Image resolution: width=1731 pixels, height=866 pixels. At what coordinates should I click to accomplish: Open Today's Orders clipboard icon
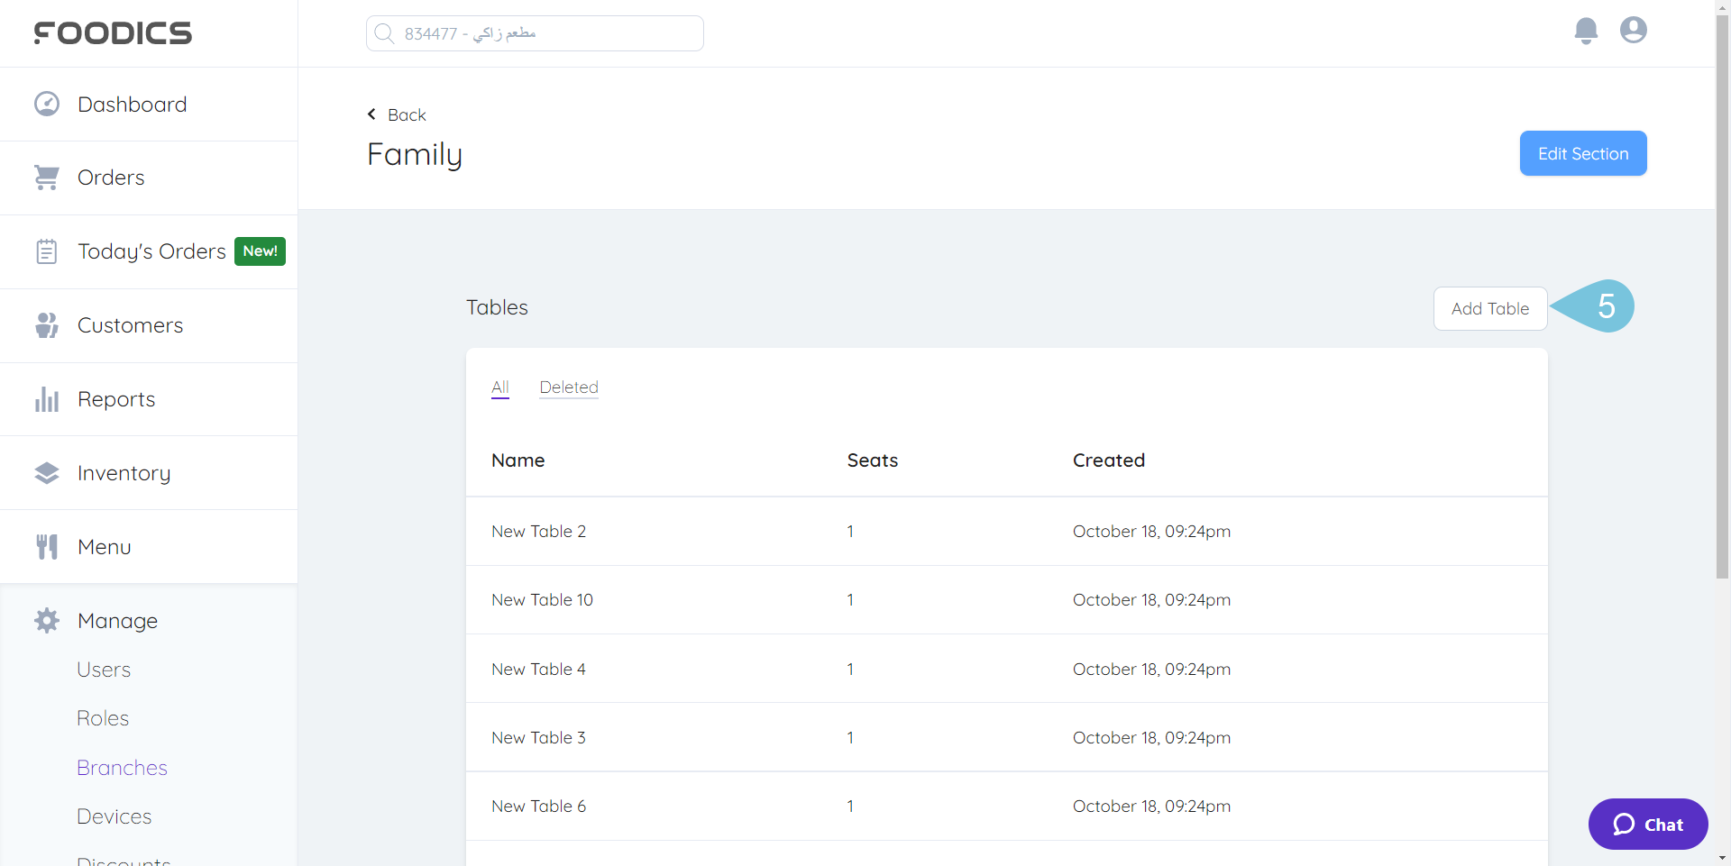coord(46,251)
